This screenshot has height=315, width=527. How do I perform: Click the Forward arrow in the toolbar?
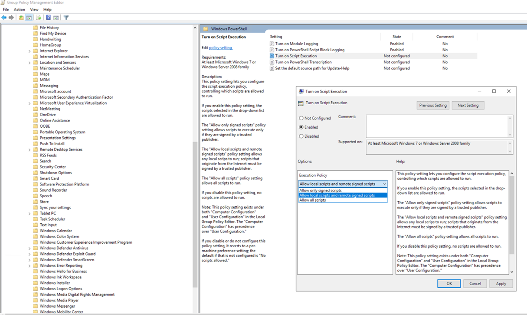(11, 18)
